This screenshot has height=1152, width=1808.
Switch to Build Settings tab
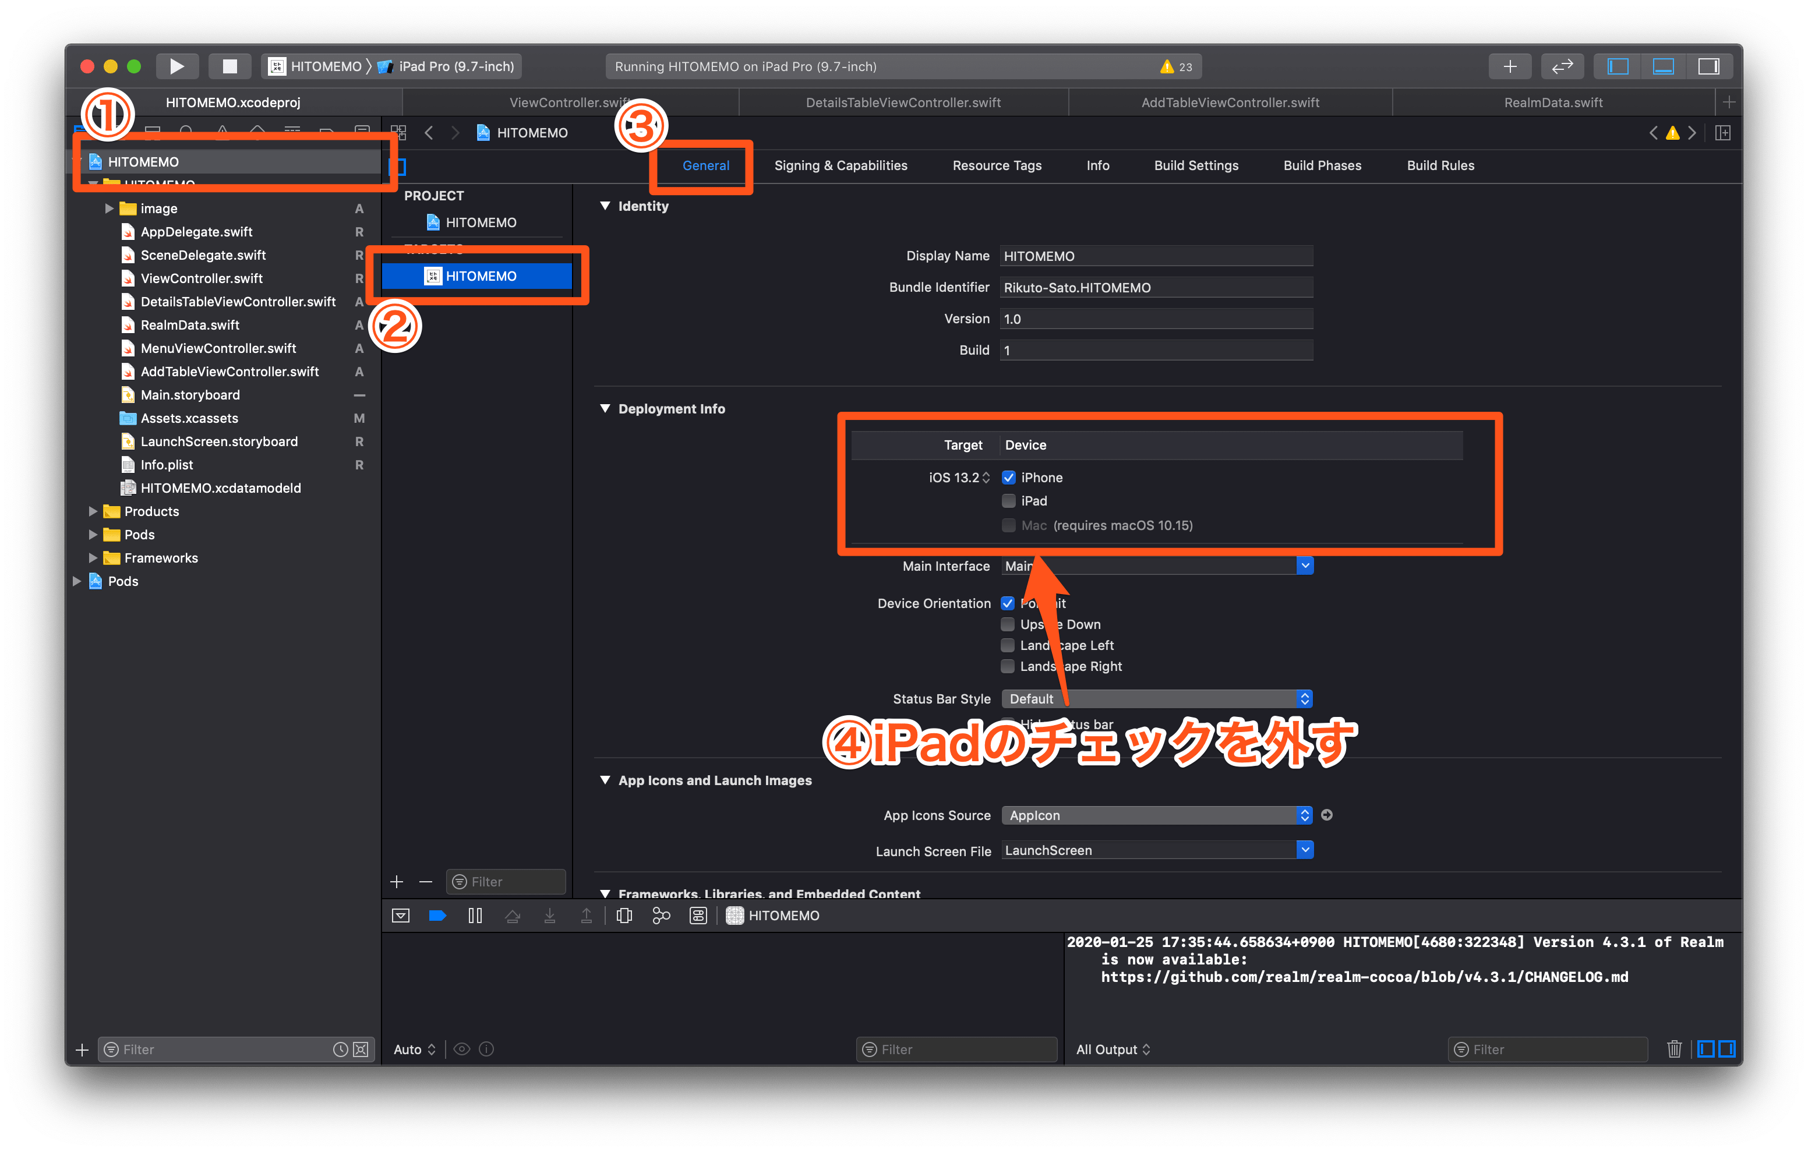click(1196, 165)
